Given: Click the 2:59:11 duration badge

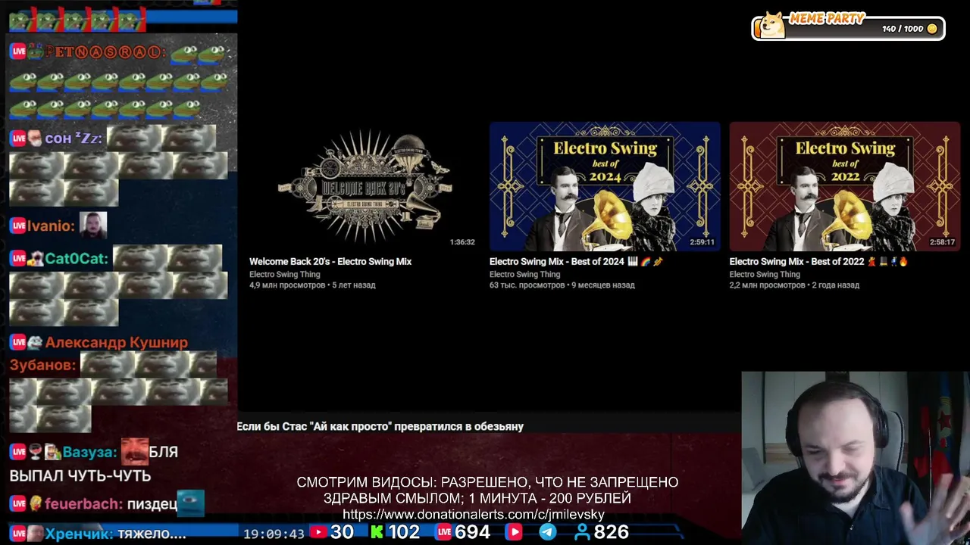Looking at the screenshot, I should [x=702, y=242].
